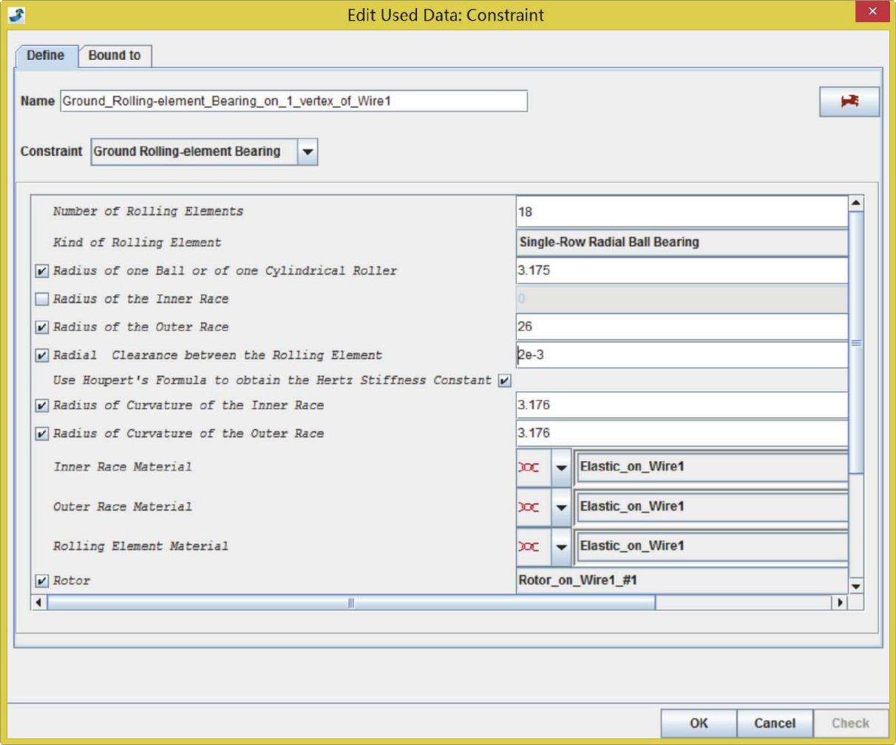Uncheck the Rotor checkbox

[x=42, y=581]
